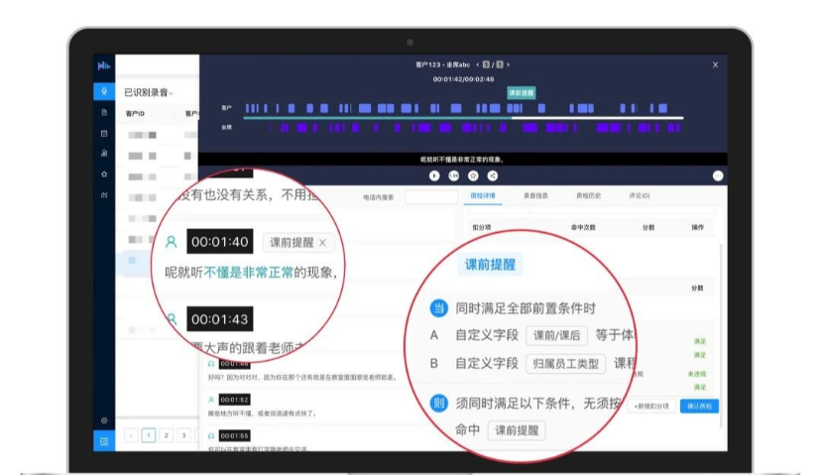Expand the 已识别录音 dropdown
Viewport: 821px width, 475px height.
click(x=148, y=92)
